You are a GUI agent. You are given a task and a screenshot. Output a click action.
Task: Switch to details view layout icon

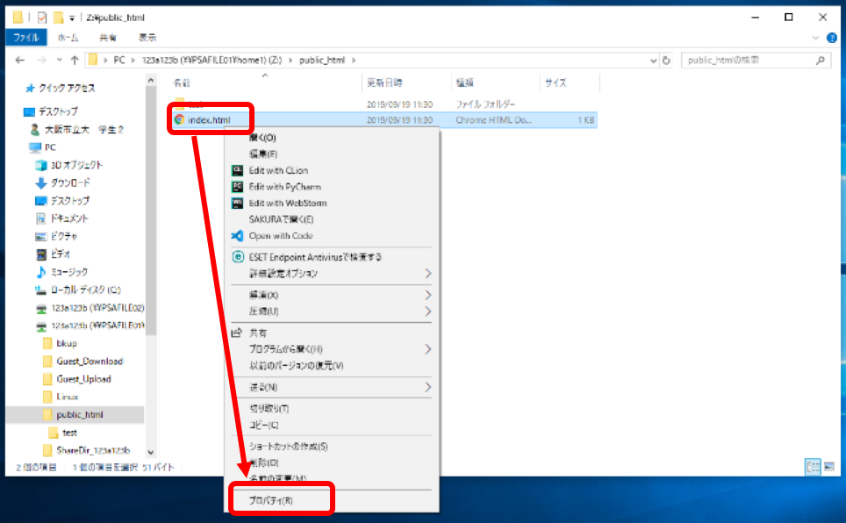(813, 466)
